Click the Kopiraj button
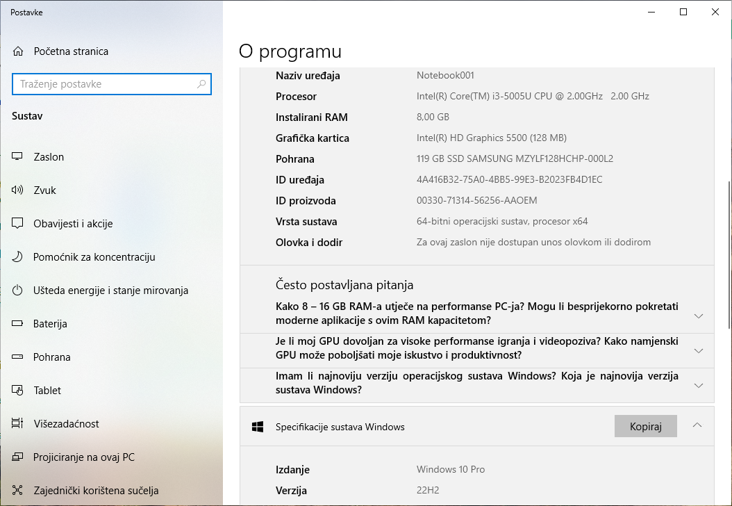The height and width of the screenshot is (506, 732). coord(645,426)
